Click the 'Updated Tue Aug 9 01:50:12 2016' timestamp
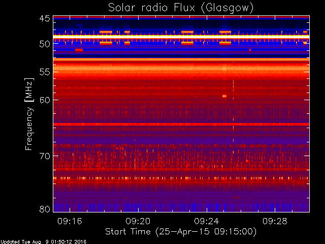325x244 pixels. (43, 242)
